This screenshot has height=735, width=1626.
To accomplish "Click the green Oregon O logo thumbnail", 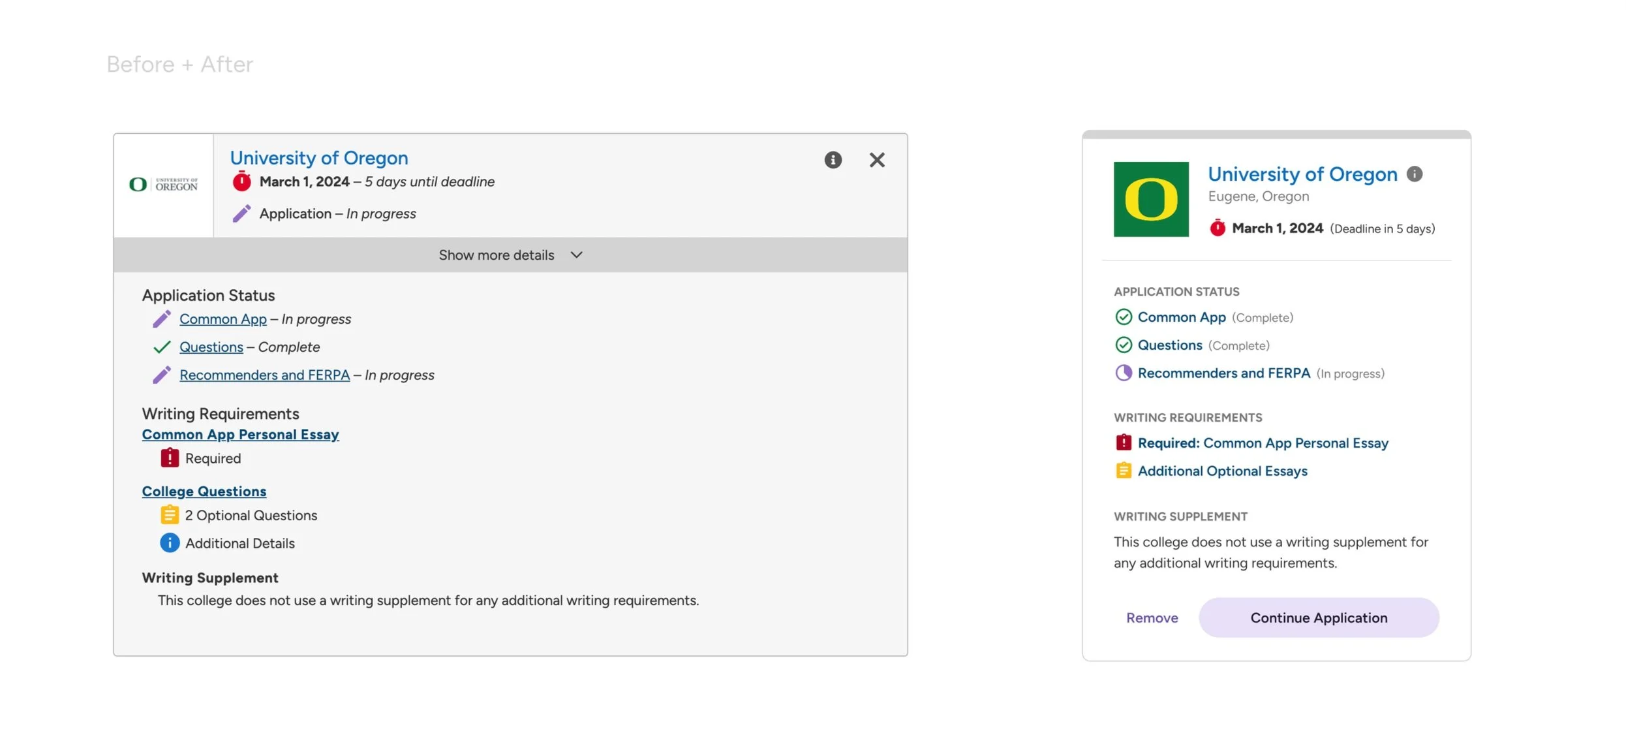I will [x=1151, y=199].
